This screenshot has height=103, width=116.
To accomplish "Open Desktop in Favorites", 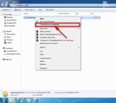I will 10,17.
